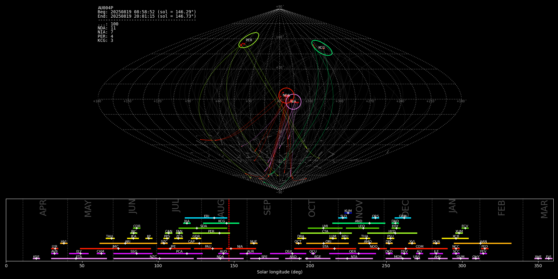Click the HYD shower bar in the timeline
The image size is (558, 279).
click(x=392, y=233)
